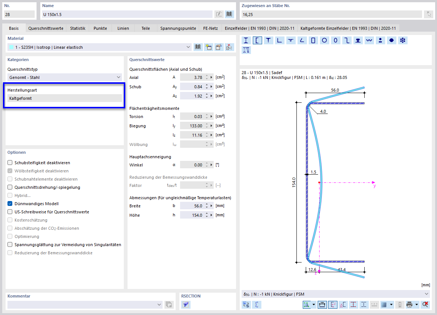Toggle the dimensions display icon
This screenshot has width=437, height=315.
(x=322, y=305)
